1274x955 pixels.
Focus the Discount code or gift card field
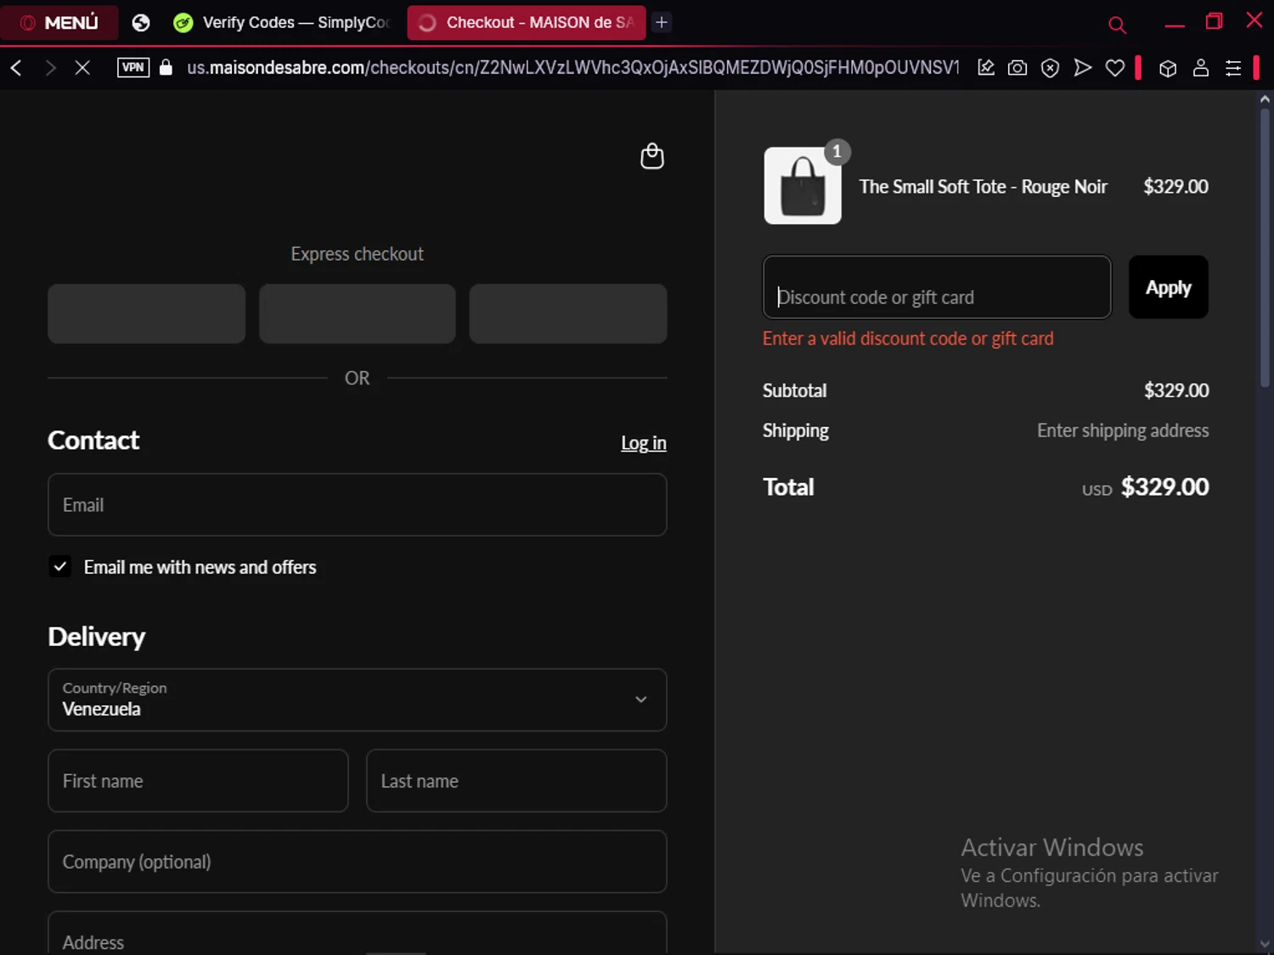937,287
